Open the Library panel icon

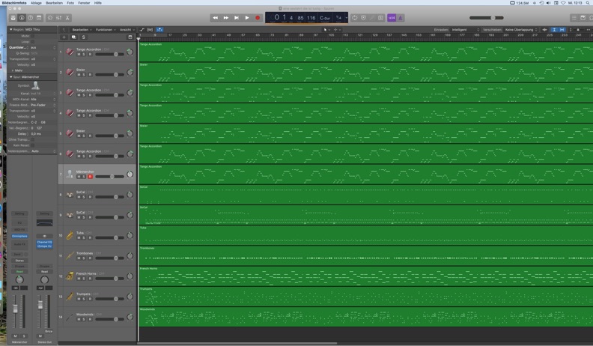coord(13,18)
